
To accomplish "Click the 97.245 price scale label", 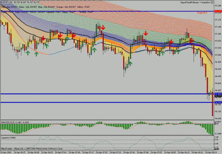I will (218, 6).
